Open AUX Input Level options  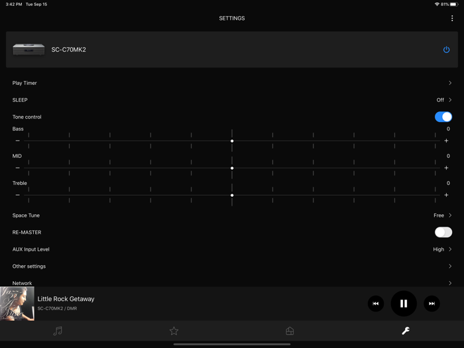click(x=232, y=249)
